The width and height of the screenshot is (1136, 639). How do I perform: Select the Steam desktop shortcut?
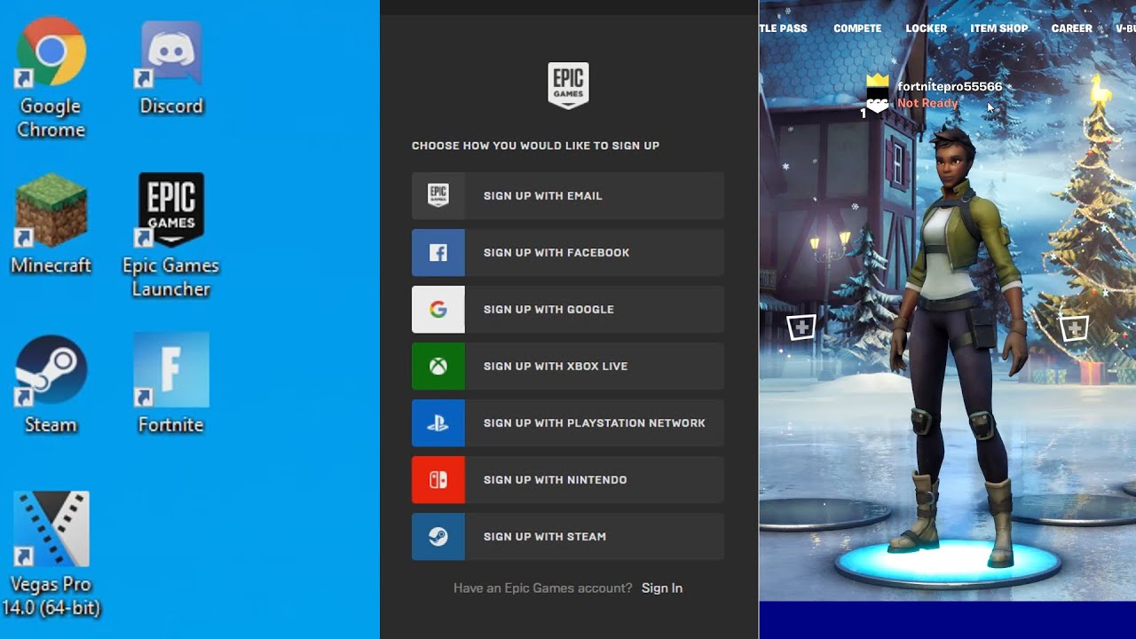click(51, 384)
